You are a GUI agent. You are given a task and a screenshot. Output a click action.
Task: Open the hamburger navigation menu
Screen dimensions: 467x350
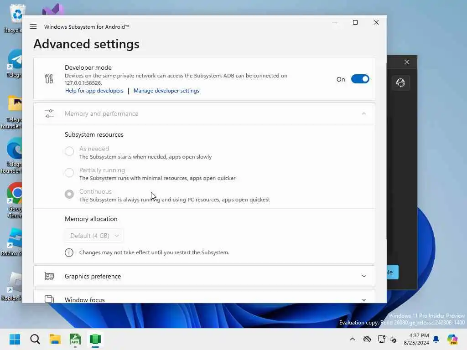33,26
